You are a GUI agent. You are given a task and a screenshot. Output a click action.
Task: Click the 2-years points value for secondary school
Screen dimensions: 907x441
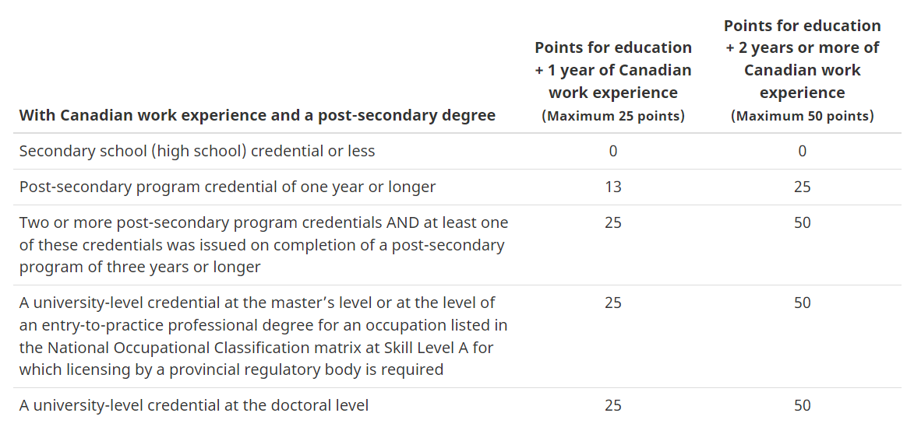pos(802,151)
